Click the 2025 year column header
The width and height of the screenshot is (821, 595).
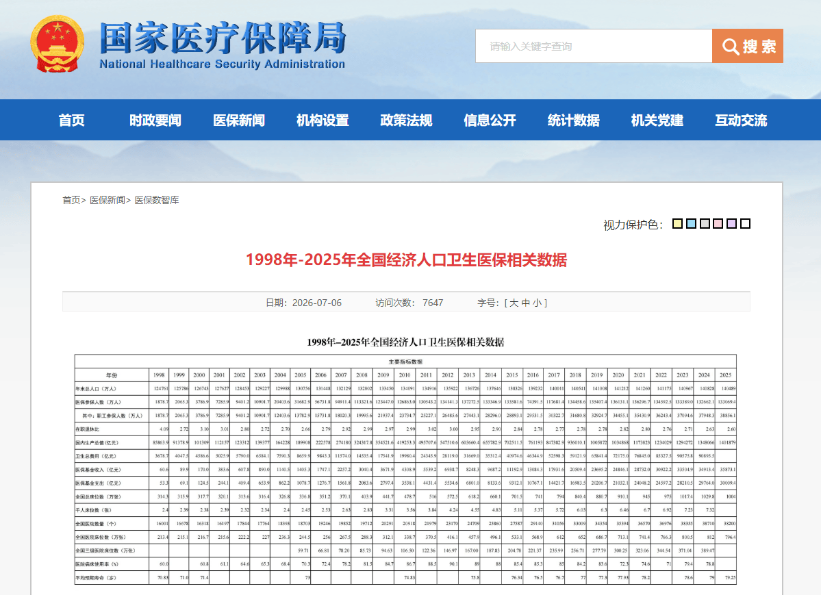[x=726, y=375]
